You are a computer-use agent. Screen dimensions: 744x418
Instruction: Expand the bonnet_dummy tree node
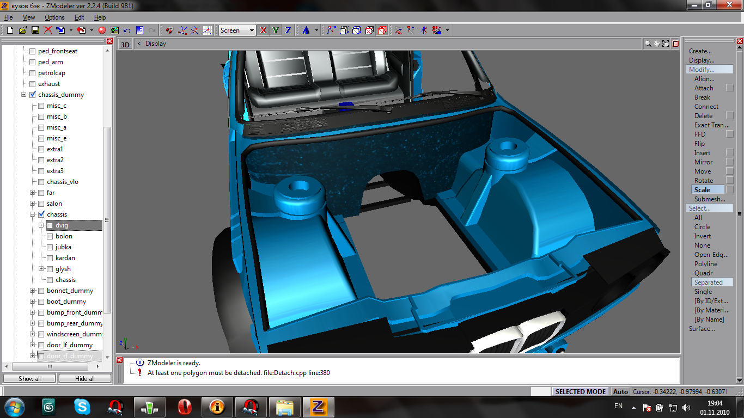33,291
